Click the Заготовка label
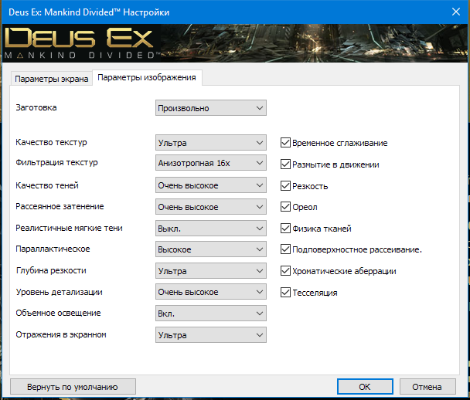 36,107
